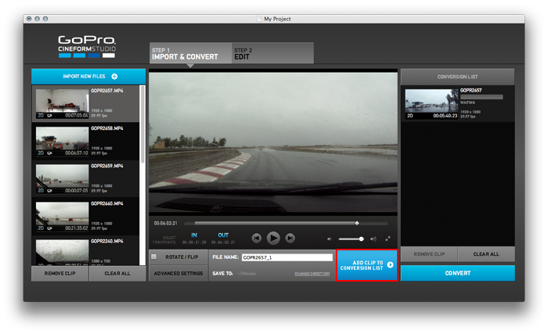The image size is (548, 334).
Task: Select the GOPR2659.MP4 clip thumbnail
Action: 62,179
